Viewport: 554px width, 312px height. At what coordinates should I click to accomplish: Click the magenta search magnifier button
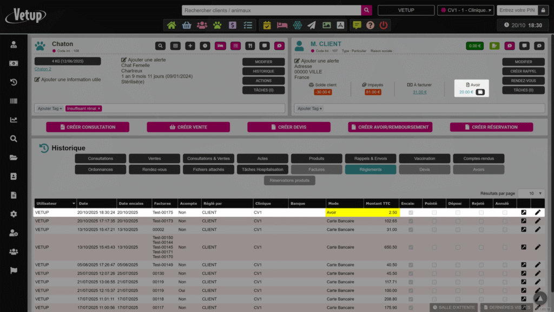[x=367, y=10]
